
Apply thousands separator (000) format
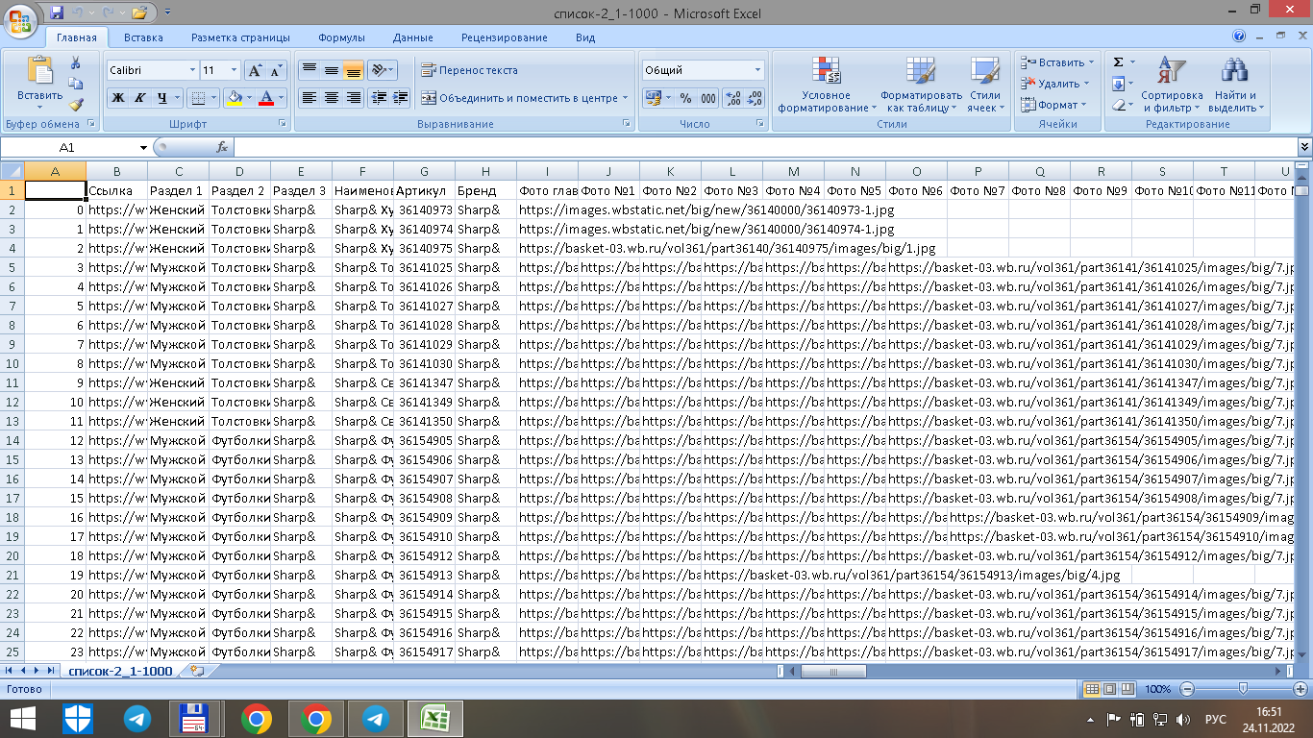pyautogui.click(x=707, y=98)
